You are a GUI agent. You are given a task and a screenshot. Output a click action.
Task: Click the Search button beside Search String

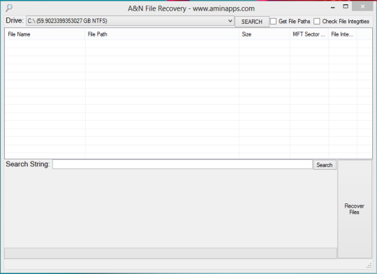325,165
